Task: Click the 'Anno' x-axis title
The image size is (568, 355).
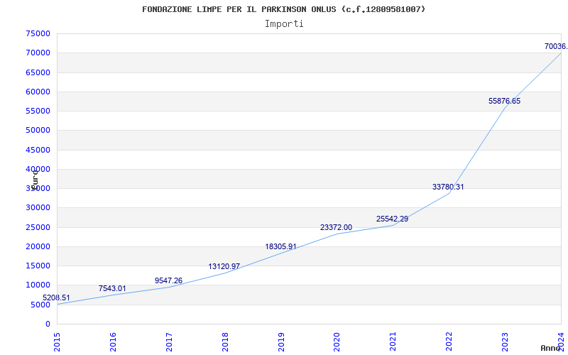Action: [x=550, y=348]
